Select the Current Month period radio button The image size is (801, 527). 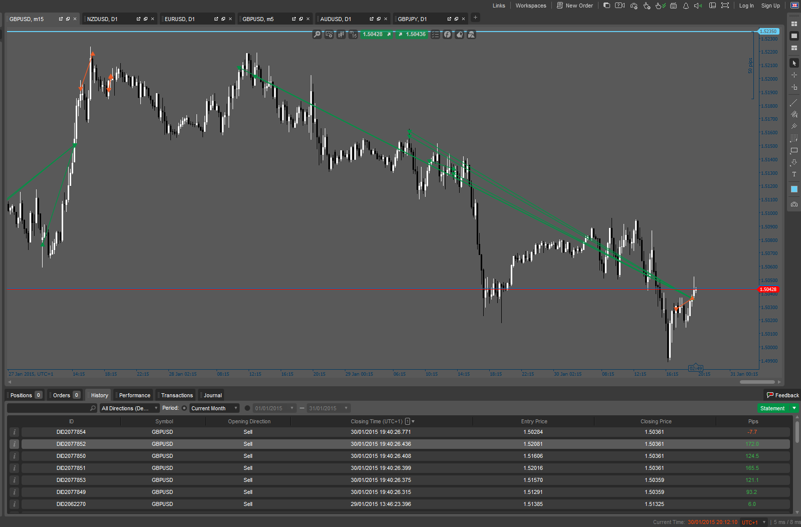pos(184,408)
